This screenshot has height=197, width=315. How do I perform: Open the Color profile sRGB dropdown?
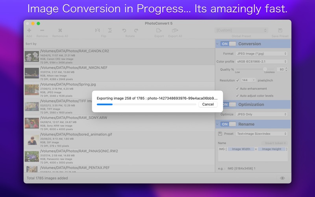(261, 61)
